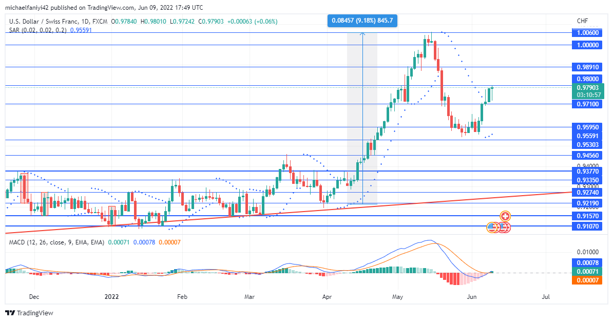Click the 0.95950 price level label
This screenshot has height=322, width=613.
(588, 127)
